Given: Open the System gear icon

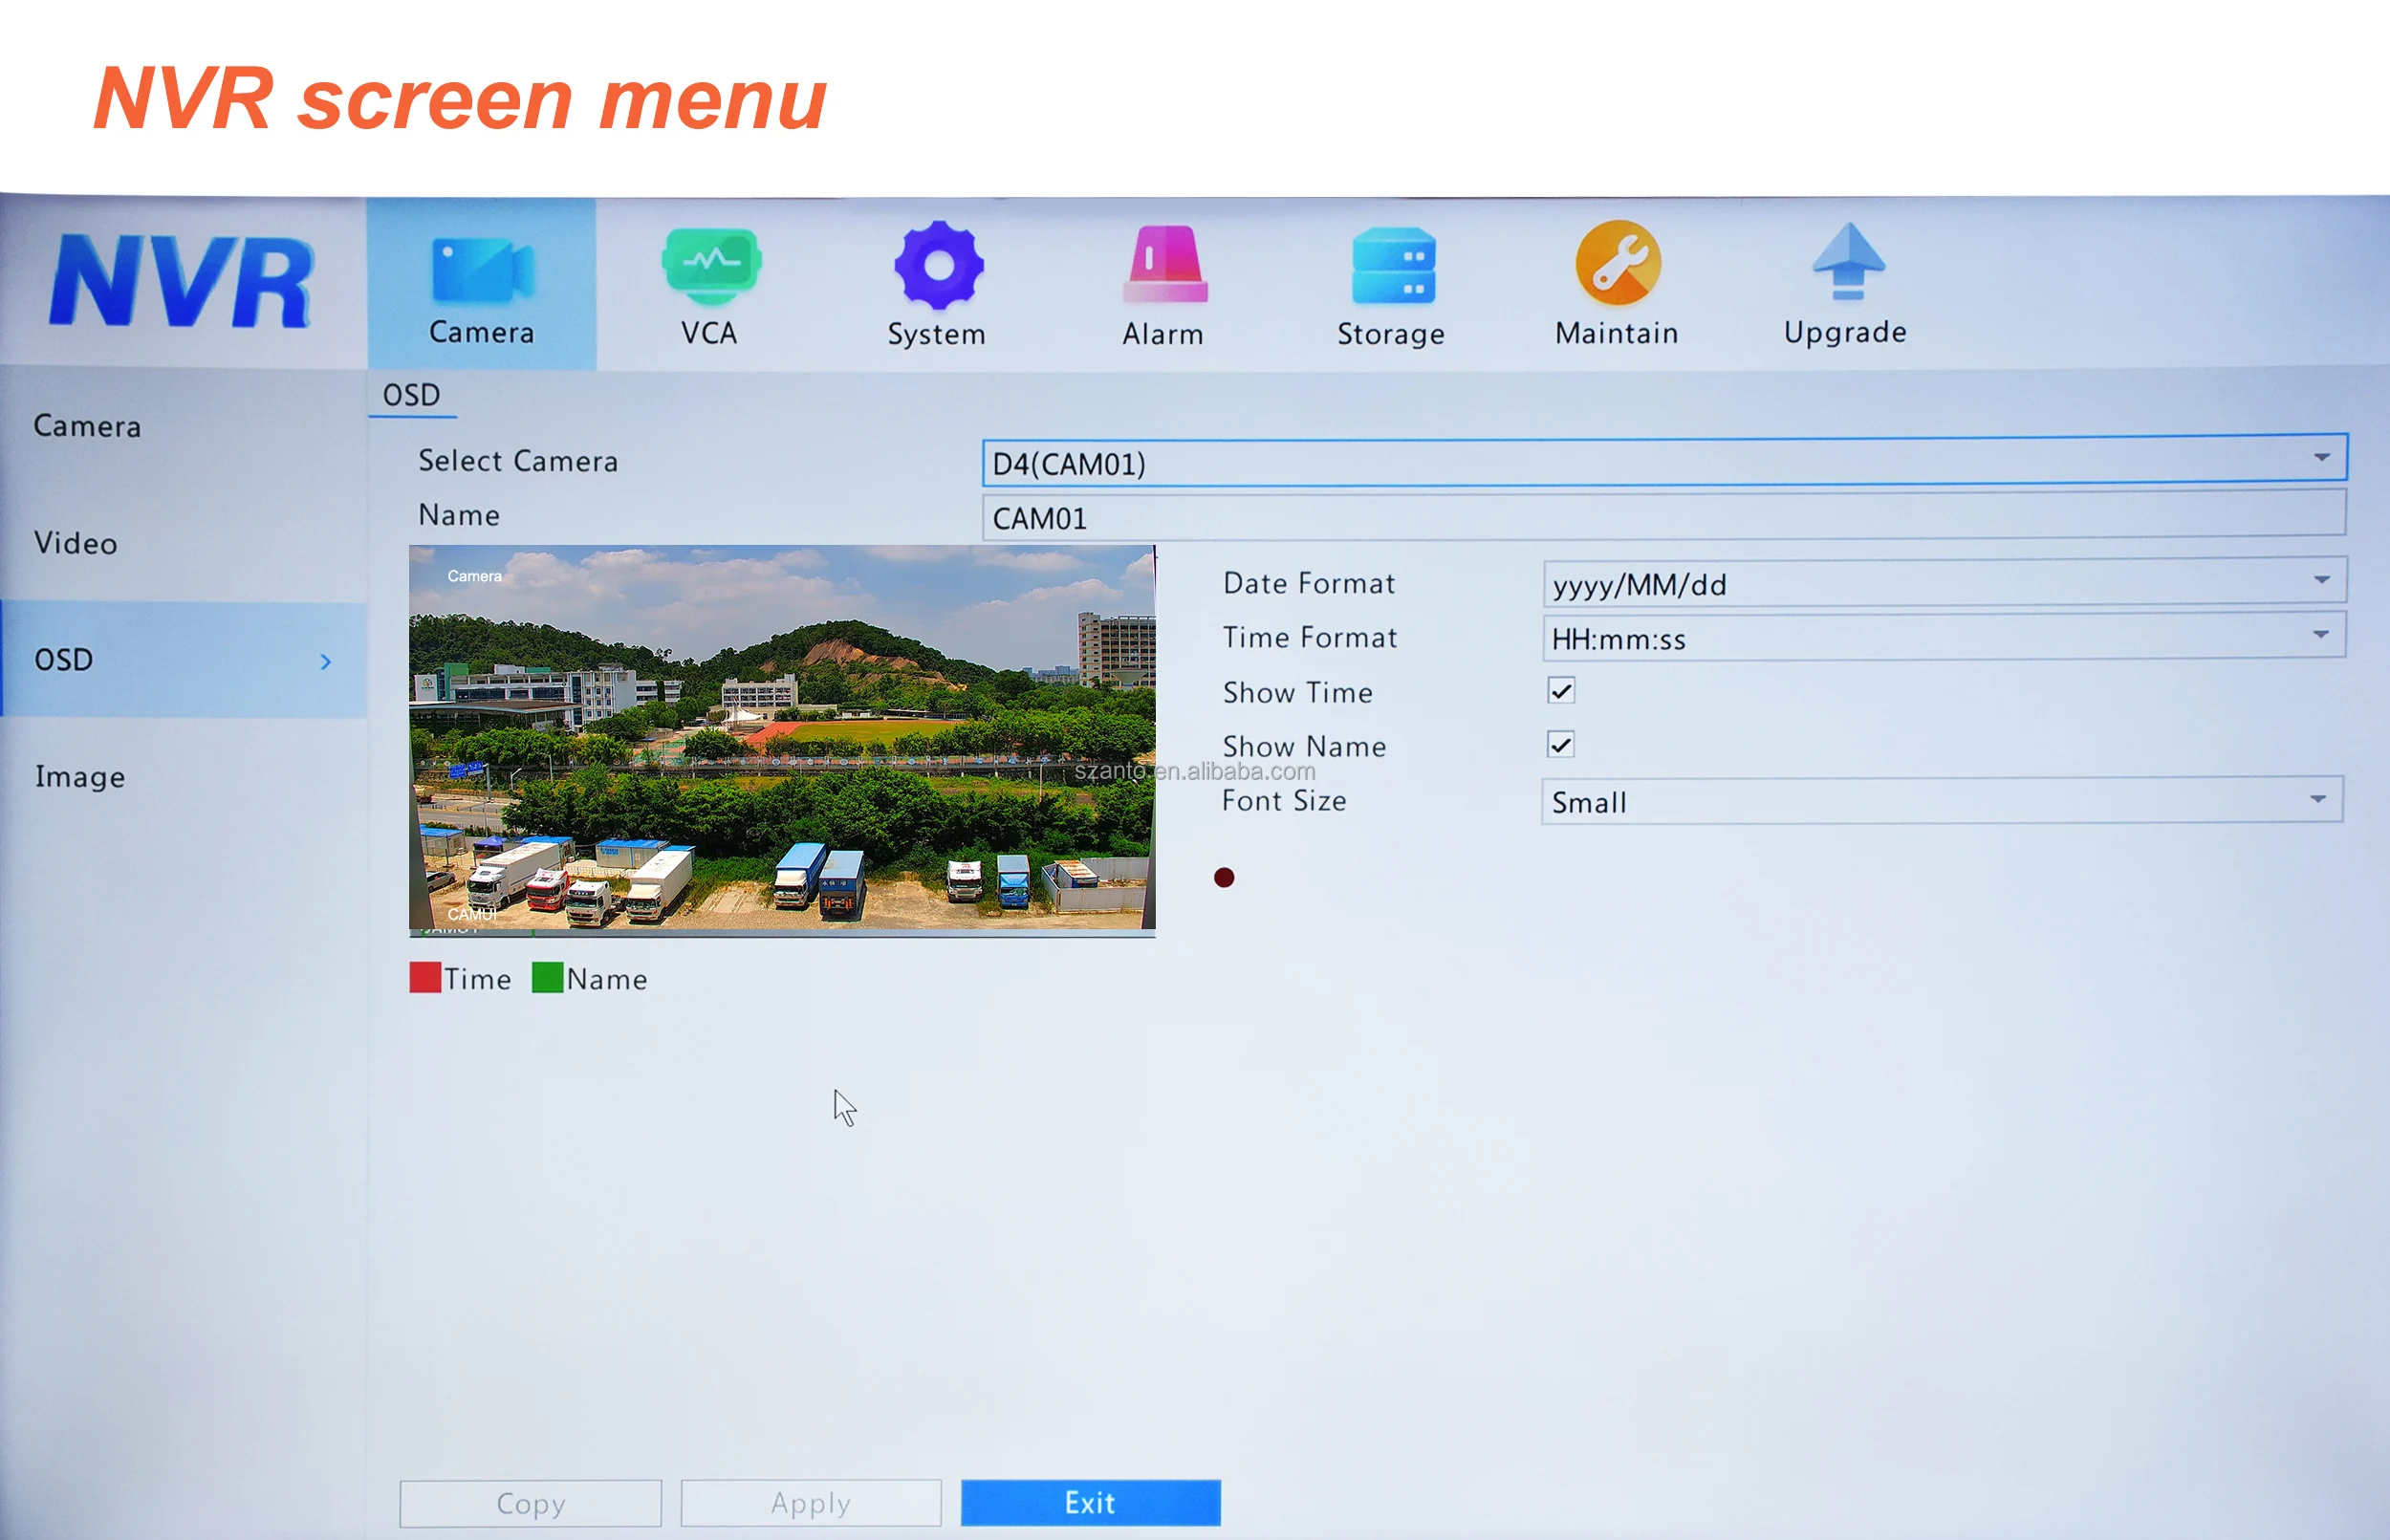Looking at the screenshot, I should (x=937, y=270).
